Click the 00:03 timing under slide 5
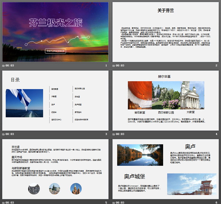Viewport: 221px width, 204px height. pos(10,203)
